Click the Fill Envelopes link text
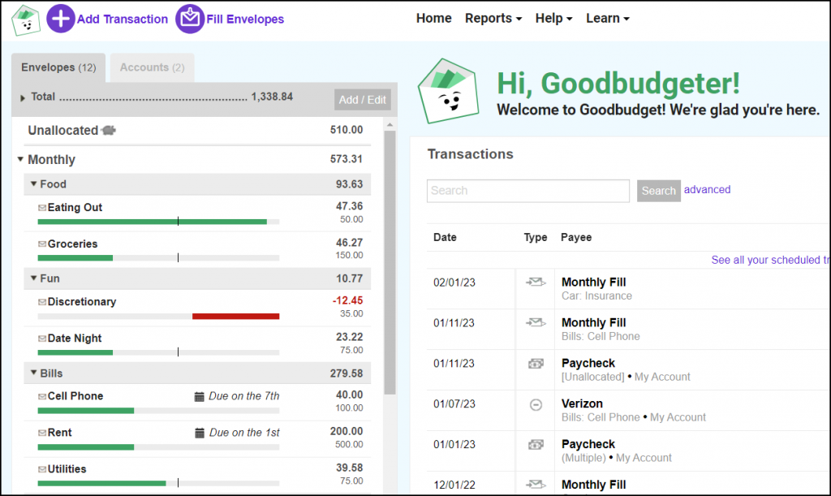 tap(245, 19)
